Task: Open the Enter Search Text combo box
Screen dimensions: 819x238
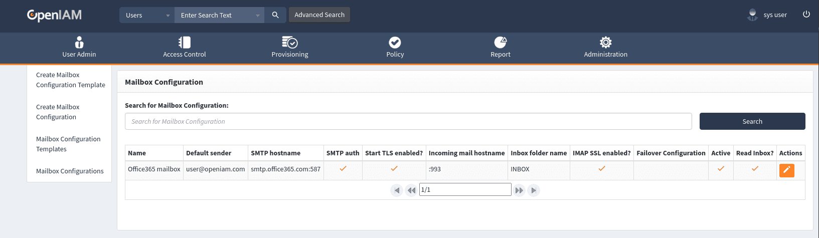Action: click(219, 15)
